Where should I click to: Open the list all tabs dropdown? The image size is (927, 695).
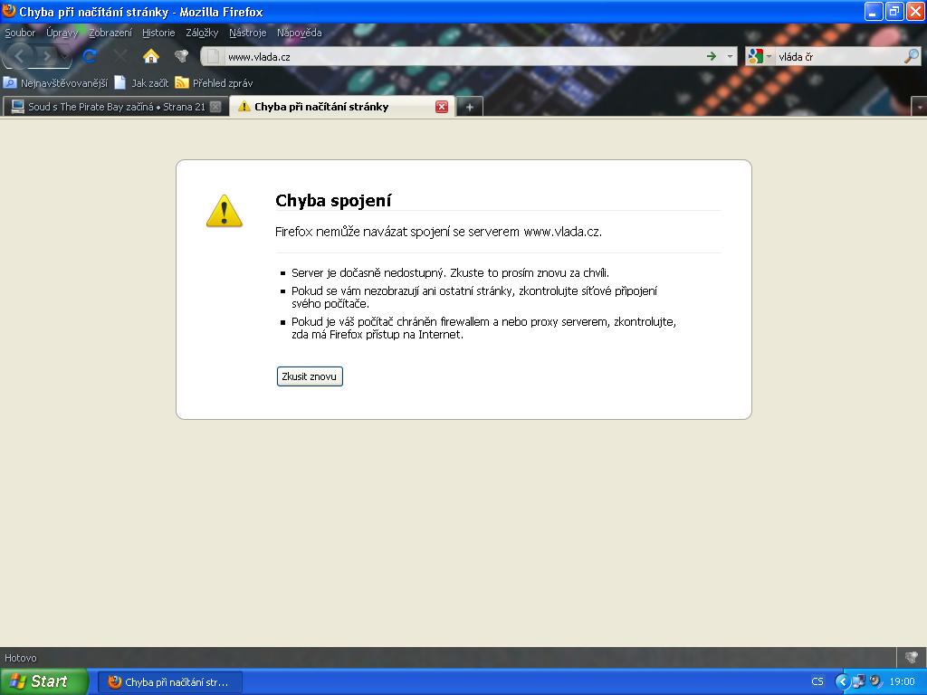920,107
